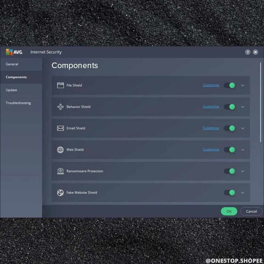Click the Web Shield Customize link
The width and height of the screenshot is (264, 264).
(211, 149)
